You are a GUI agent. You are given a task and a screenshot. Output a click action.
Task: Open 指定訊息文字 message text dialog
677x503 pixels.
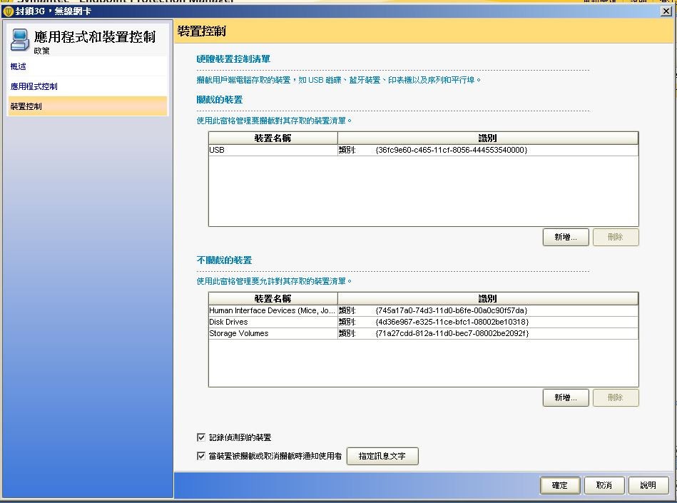[x=382, y=456]
